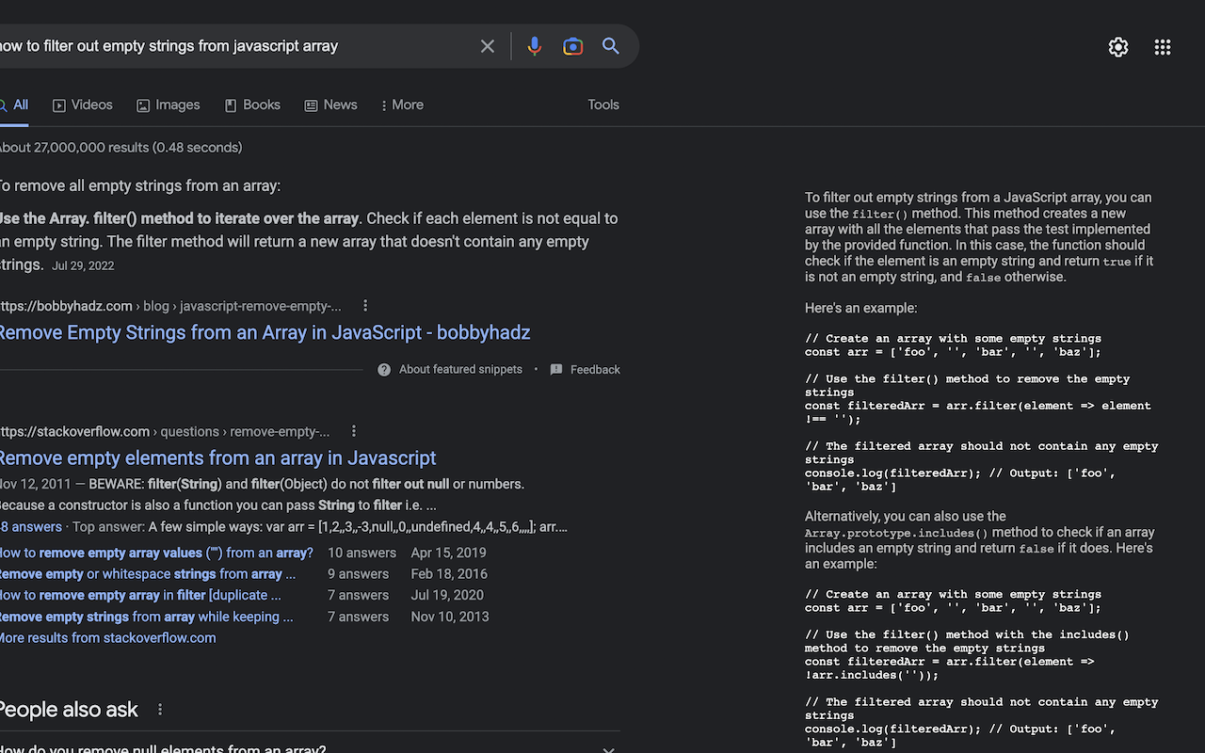Viewport: 1205px width, 753px height.
Task: Click the stackoverflow.com result URL breadcrumb
Action: [165, 431]
